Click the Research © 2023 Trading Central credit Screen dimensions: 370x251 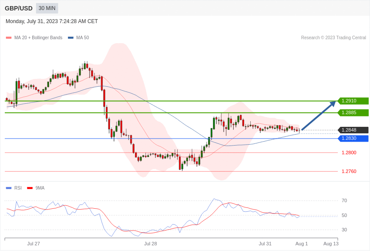(333, 37)
